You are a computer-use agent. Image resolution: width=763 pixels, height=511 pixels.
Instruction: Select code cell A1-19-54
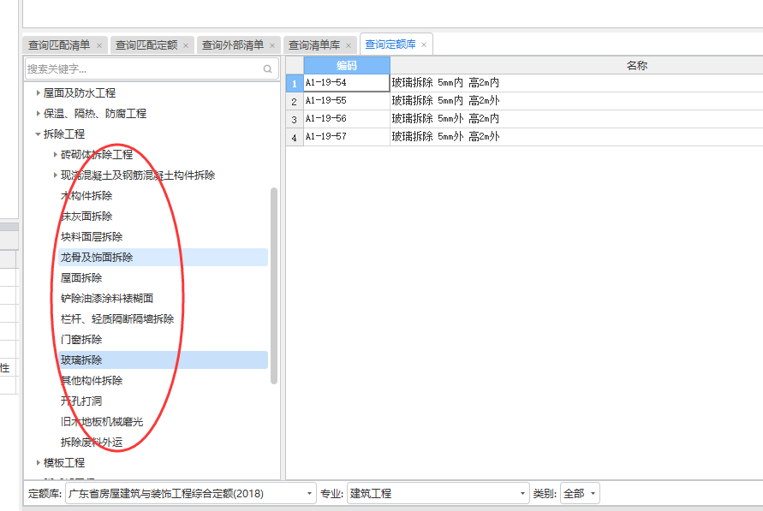(x=347, y=83)
